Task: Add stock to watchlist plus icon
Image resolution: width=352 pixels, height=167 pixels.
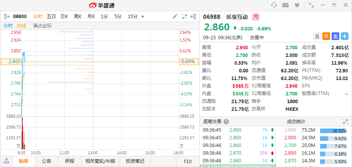Action: coord(345,36)
